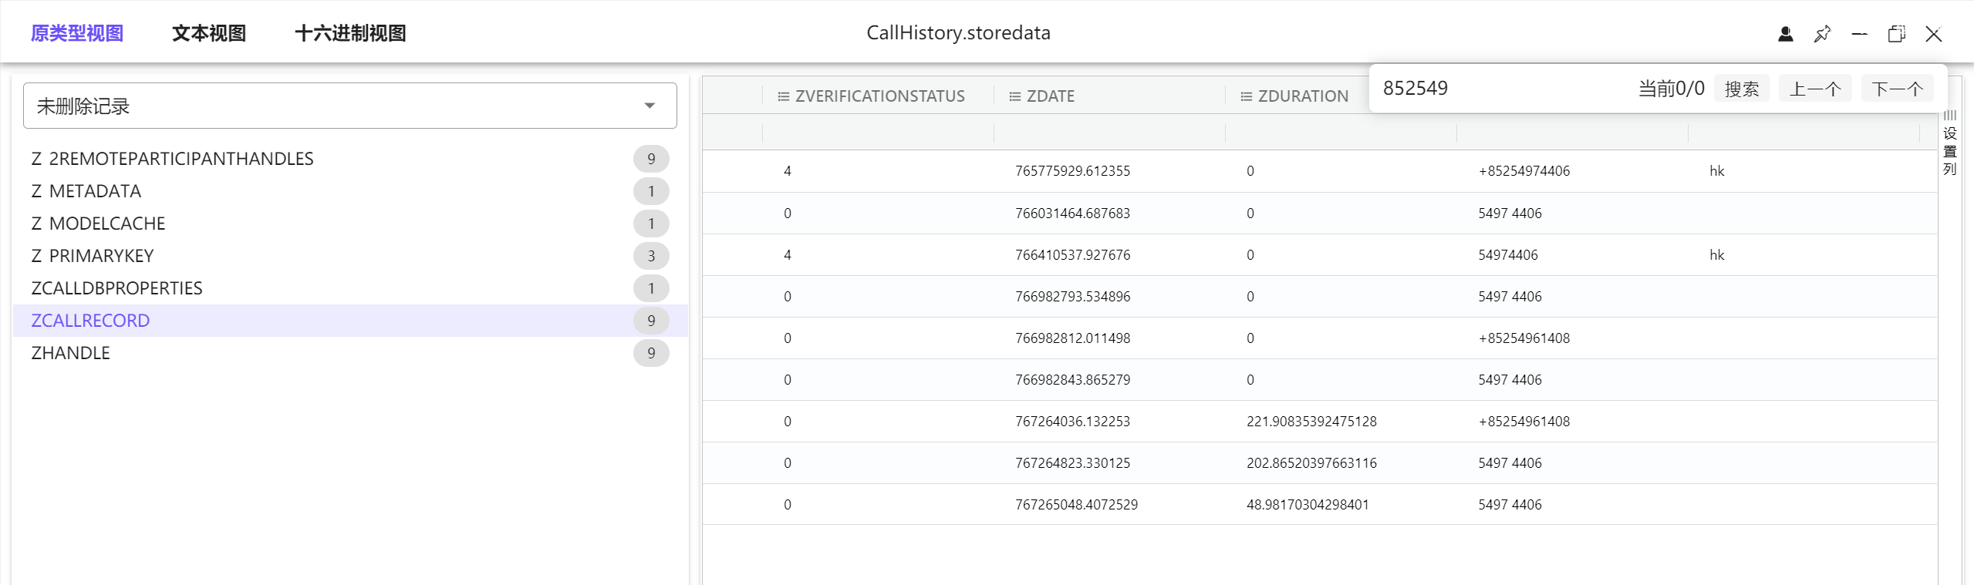Image resolution: width=1974 pixels, height=585 pixels.
Task: Go to next match with 下一个
Action: pyautogui.click(x=1897, y=89)
